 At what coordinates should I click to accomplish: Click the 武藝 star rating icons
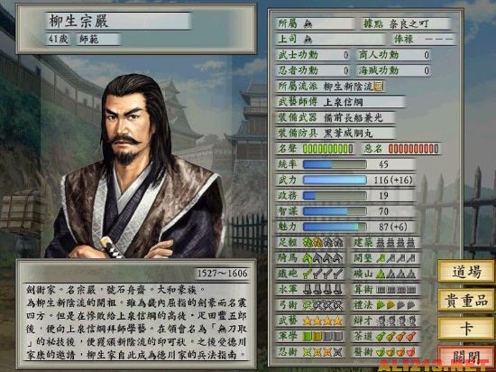[323, 321]
